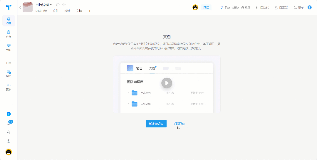Expand the 工作总结 folder row

[128, 104]
